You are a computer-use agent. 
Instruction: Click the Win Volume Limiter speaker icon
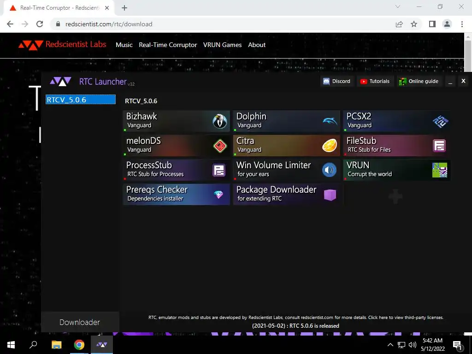pos(329,170)
